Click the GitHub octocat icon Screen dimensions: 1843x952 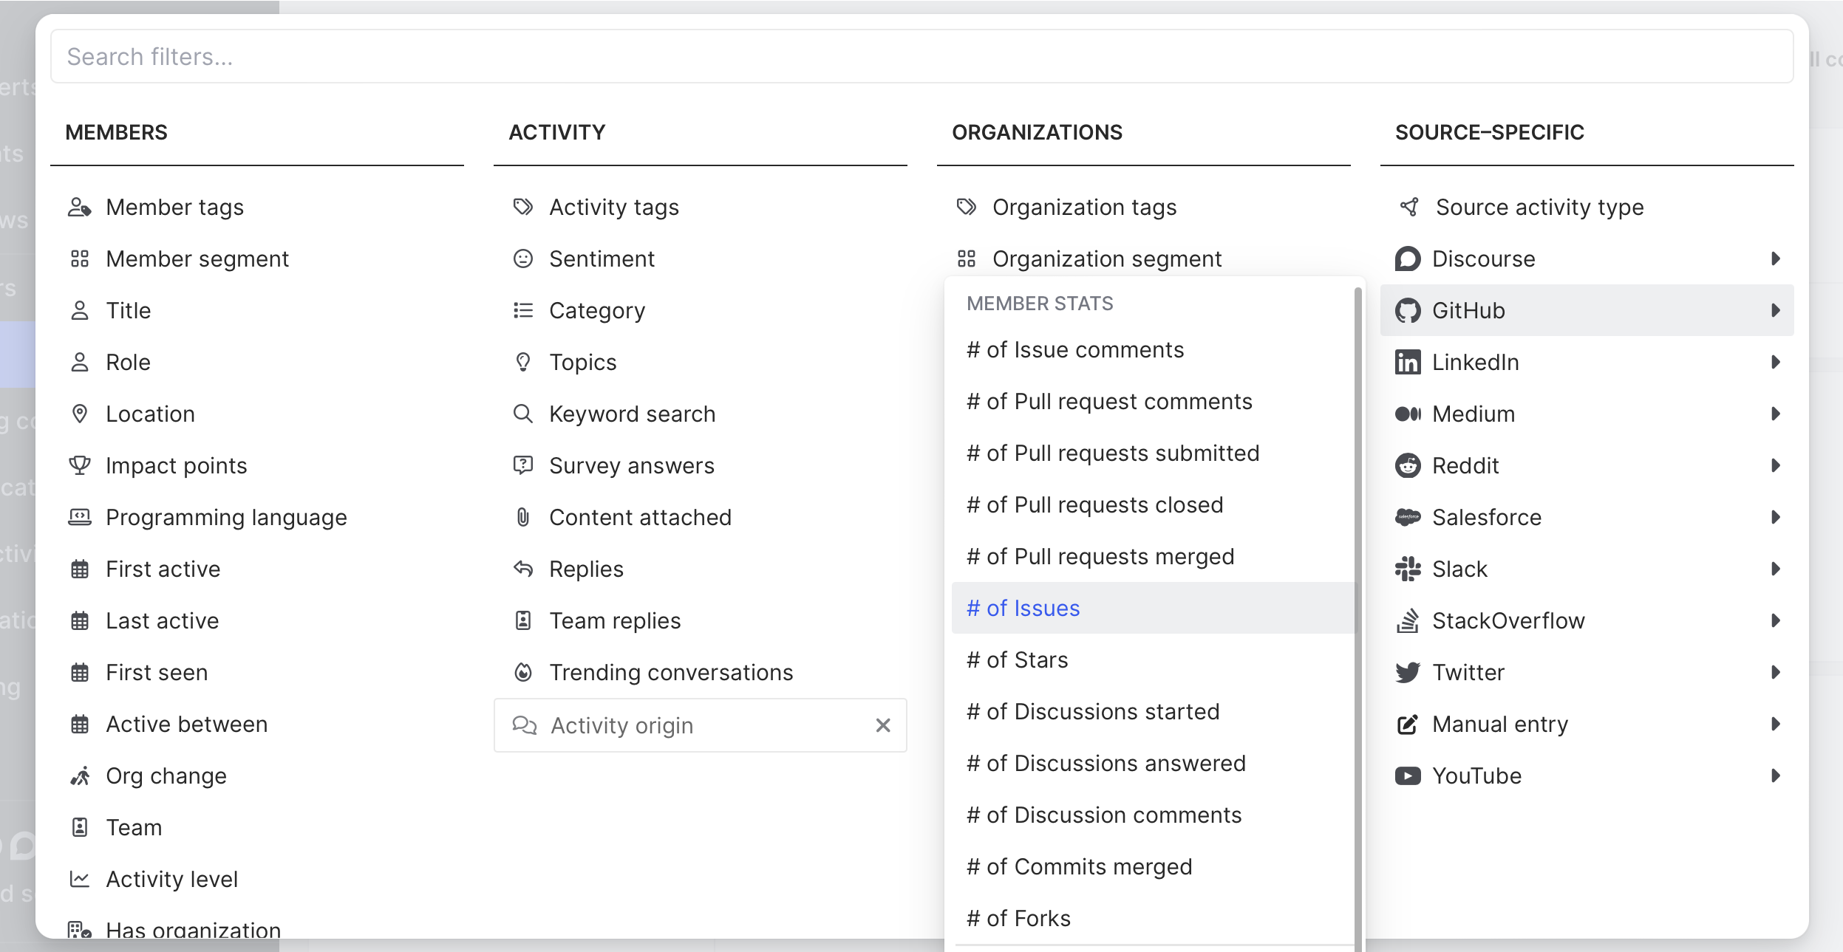coord(1407,311)
